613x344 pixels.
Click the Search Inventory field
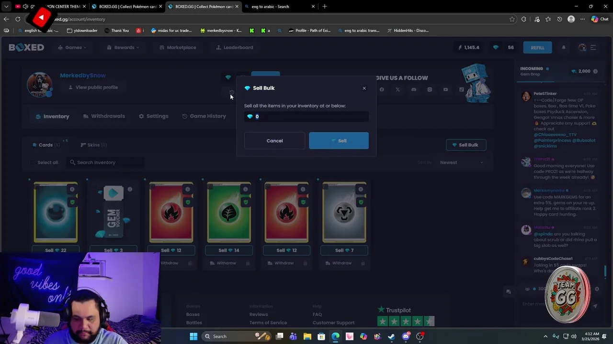click(x=105, y=162)
